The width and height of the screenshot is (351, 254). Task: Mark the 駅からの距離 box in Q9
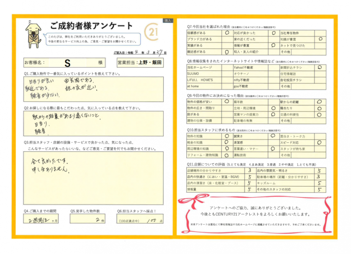click(319, 102)
